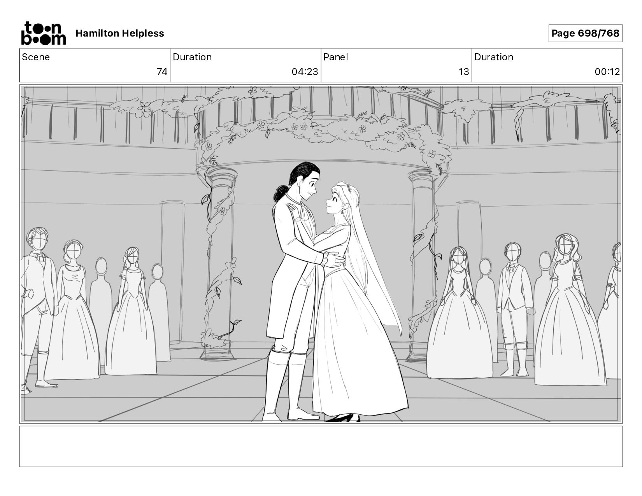Select the 'Hamilton Helpless' project title
The image size is (642, 496).
pos(120,33)
